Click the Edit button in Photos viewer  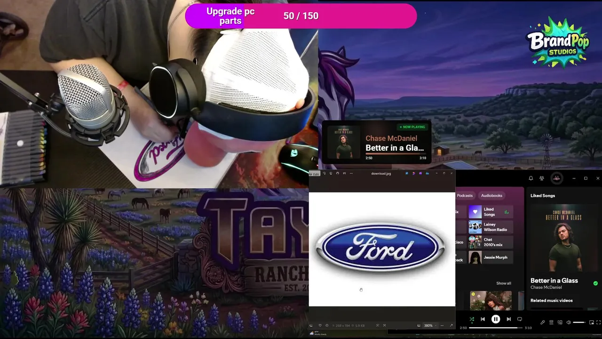coord(315,174)
